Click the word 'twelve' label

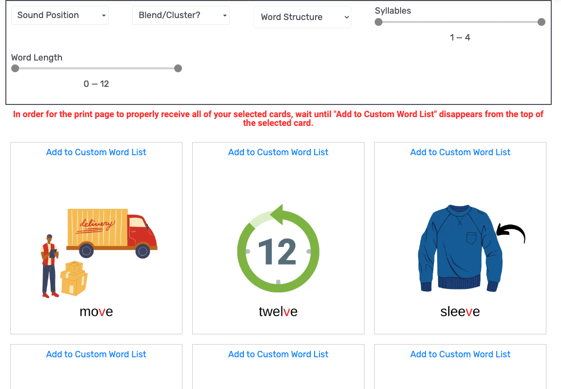click(279, 311)
